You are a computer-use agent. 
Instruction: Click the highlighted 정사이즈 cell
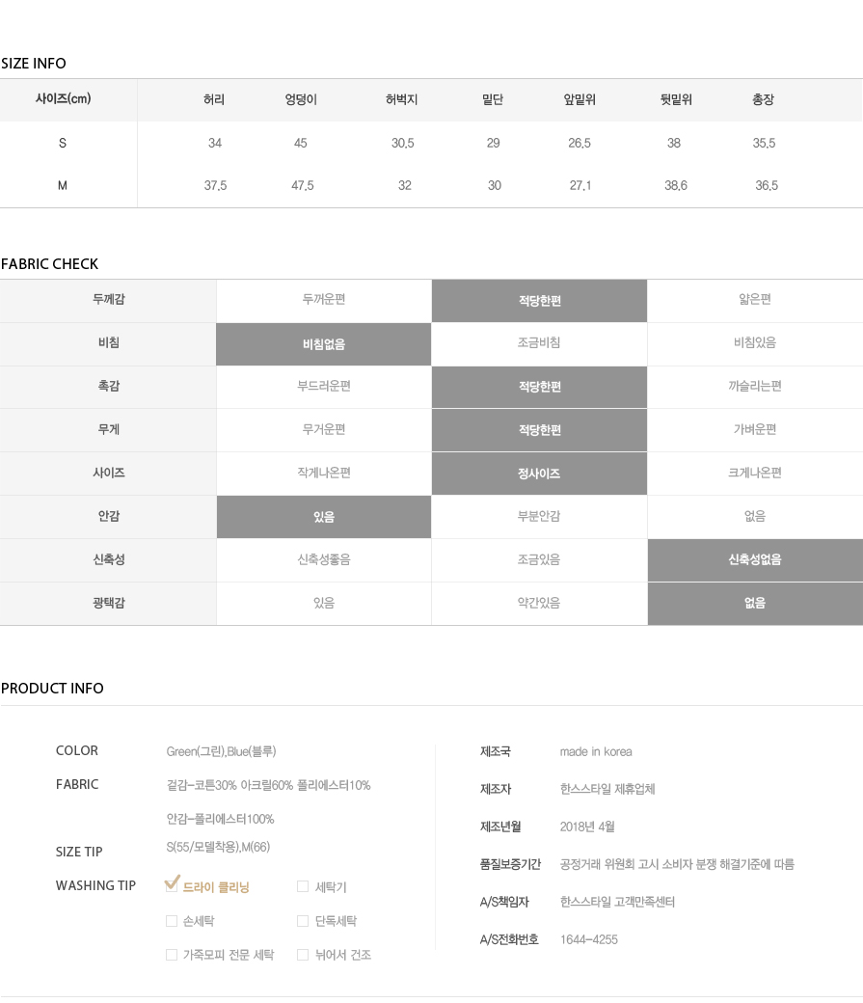pyautogui.click(x=539, y=474)
